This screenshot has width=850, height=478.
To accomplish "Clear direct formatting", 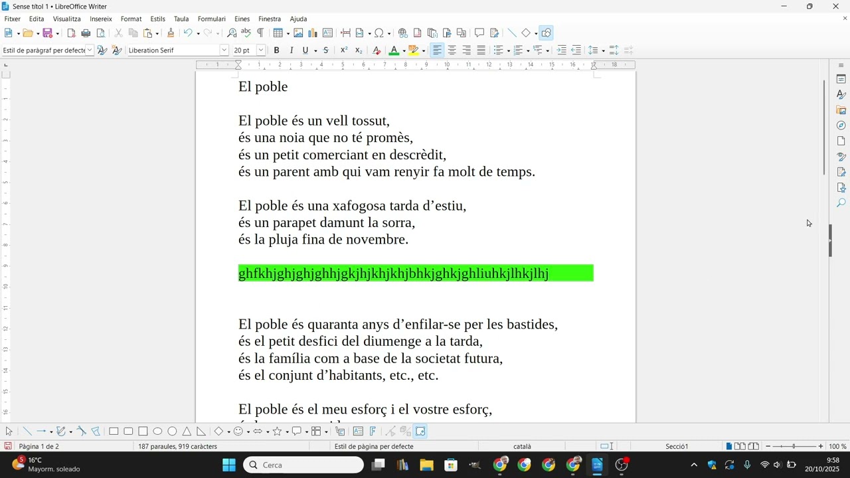I will click(377, 50).
